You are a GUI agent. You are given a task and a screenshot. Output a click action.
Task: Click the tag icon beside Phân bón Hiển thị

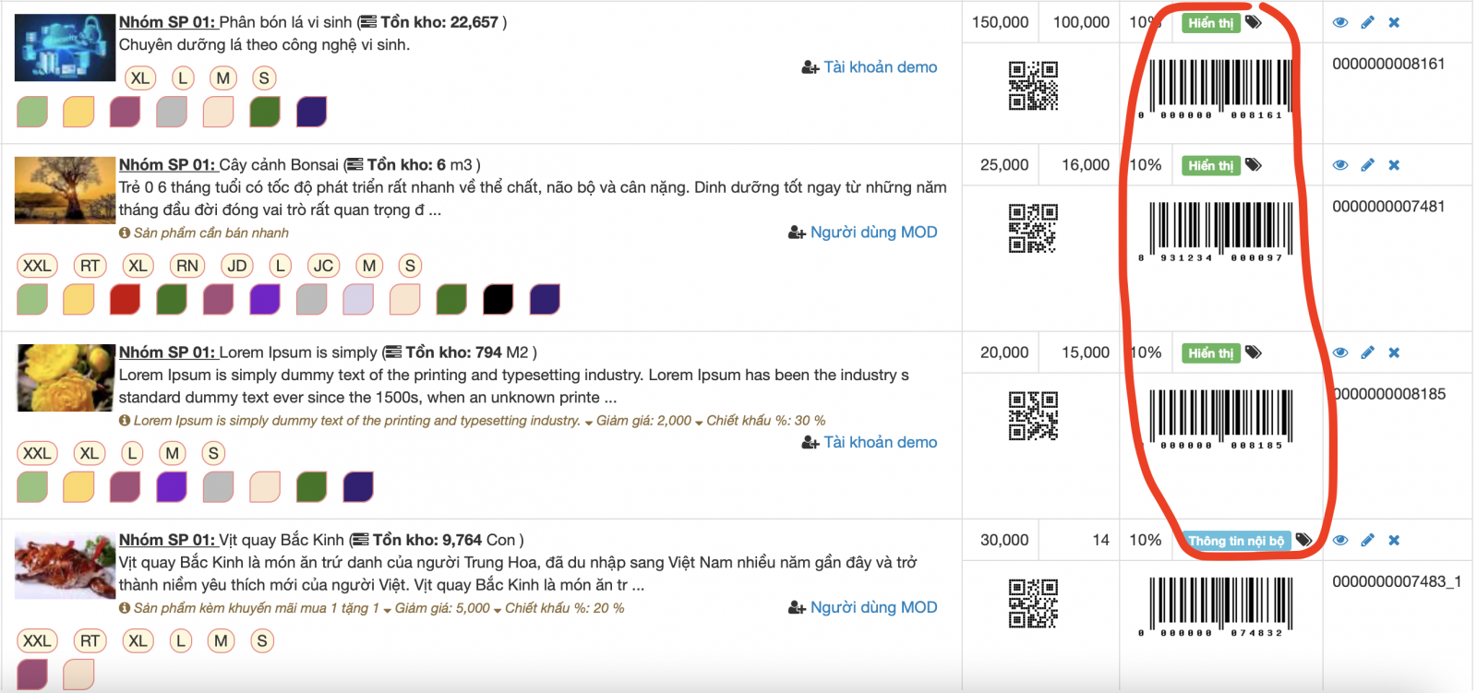(1254, 22)
